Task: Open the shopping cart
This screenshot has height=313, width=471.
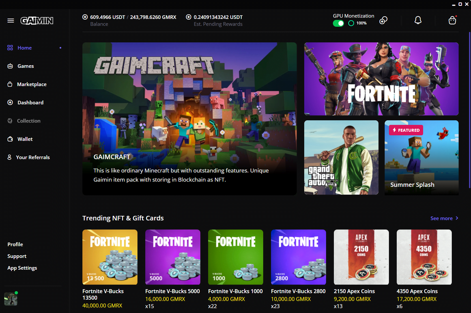Action: [452, 20]
